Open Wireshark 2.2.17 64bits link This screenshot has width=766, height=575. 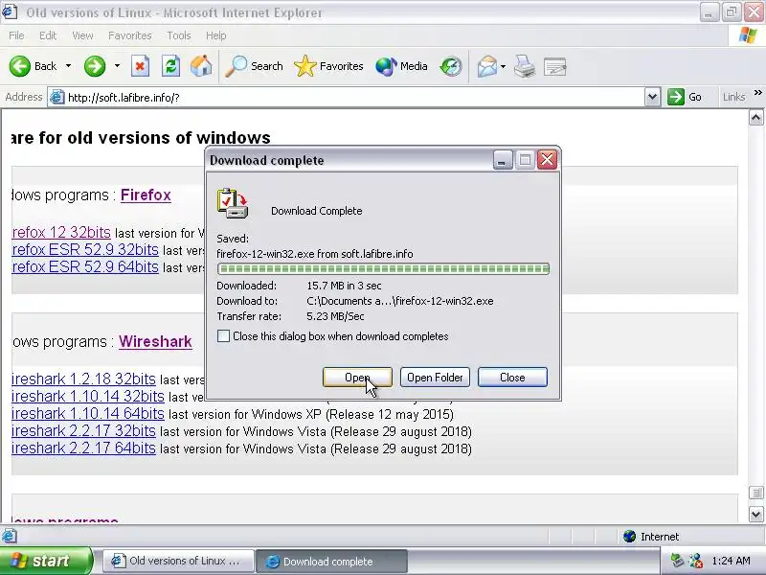83,448
